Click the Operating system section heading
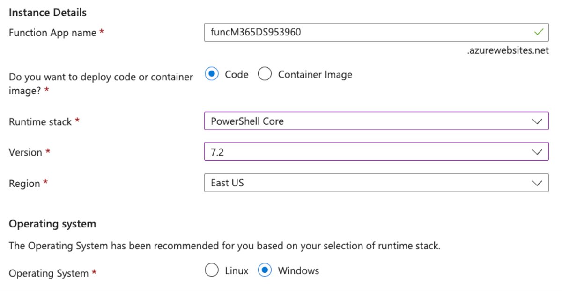This screenshot has height=291, width=562. tap(52, 224)
